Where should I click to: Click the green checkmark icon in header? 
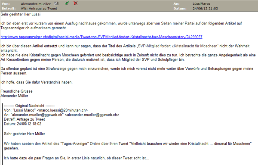point(67,3)
